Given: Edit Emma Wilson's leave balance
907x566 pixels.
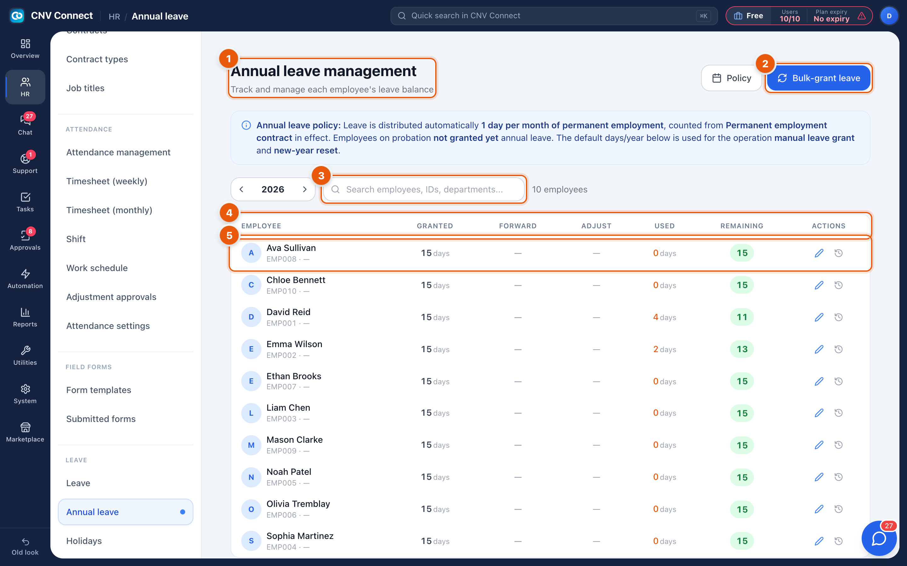Looking at the screenshot, I should (819, 349).
